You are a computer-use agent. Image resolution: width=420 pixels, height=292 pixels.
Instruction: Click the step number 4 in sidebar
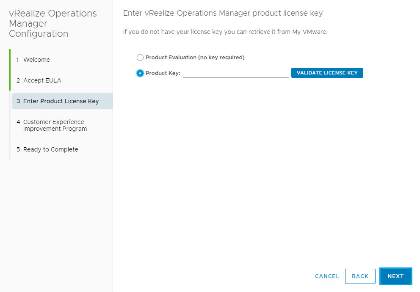(18, 122)
